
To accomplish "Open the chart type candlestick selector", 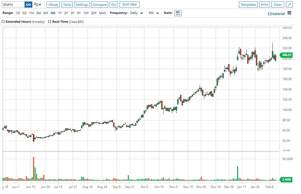I will (38, 5).
